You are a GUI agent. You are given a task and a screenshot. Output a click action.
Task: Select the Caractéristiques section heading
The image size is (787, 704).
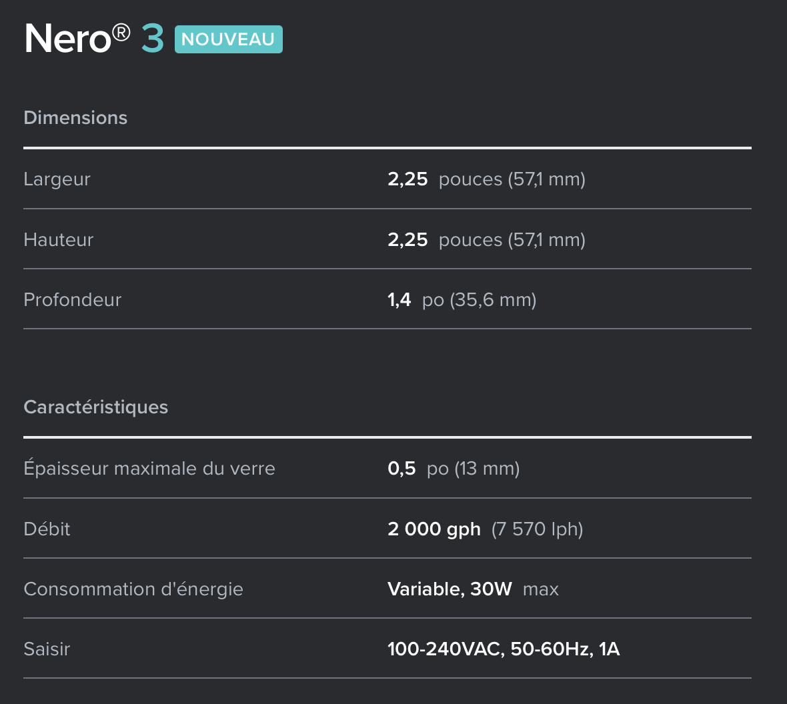tap(96, 407)
